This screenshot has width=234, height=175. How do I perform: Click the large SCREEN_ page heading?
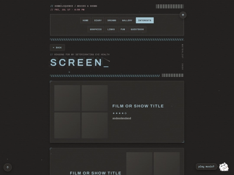click(x=80, y=62)
